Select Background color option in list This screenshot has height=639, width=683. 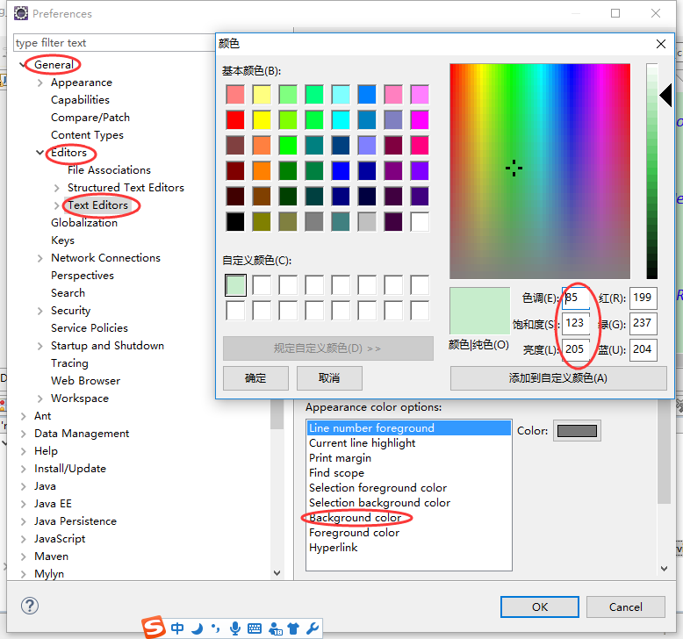coord(355,518)
